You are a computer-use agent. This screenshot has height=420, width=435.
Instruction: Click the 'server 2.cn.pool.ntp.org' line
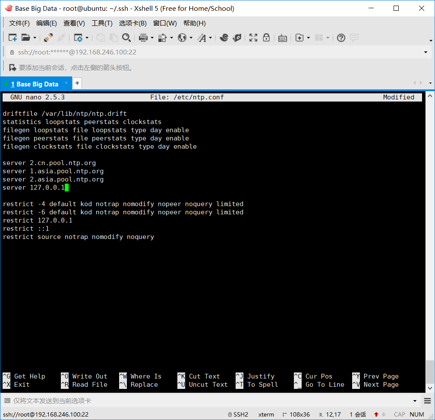pyautogui.click(x=49, y=163)
